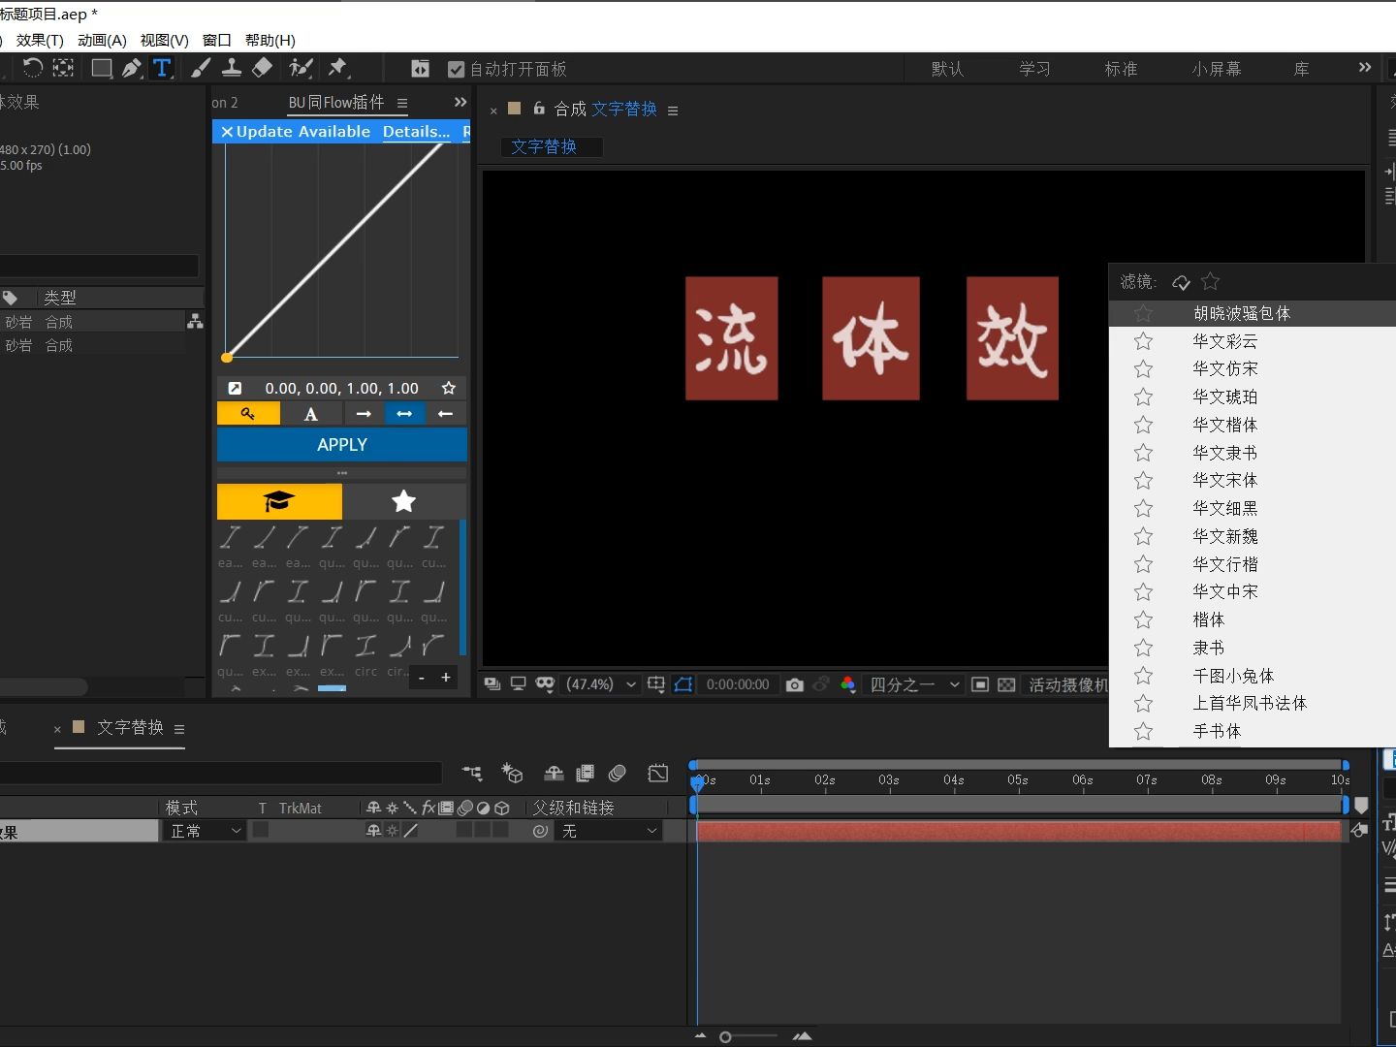The image size is (1396, 1047).
Task: Open the parent layer 无 dropdown
Action: (x=610, y=831)
